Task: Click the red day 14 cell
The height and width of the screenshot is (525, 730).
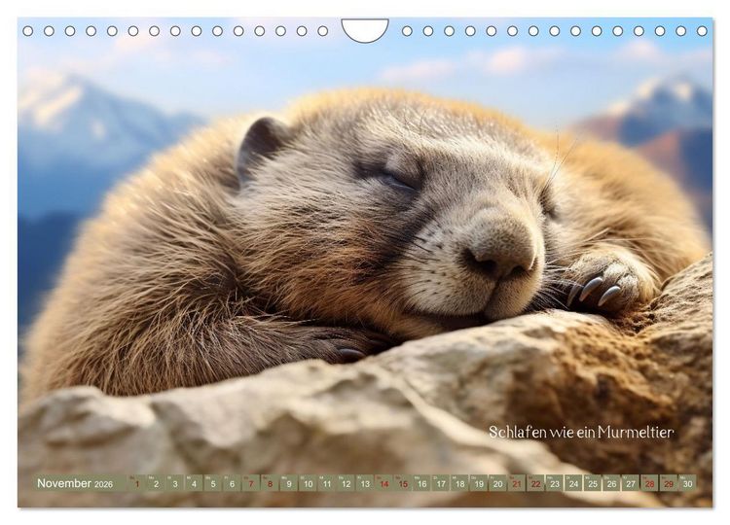Action: point(384,483)
